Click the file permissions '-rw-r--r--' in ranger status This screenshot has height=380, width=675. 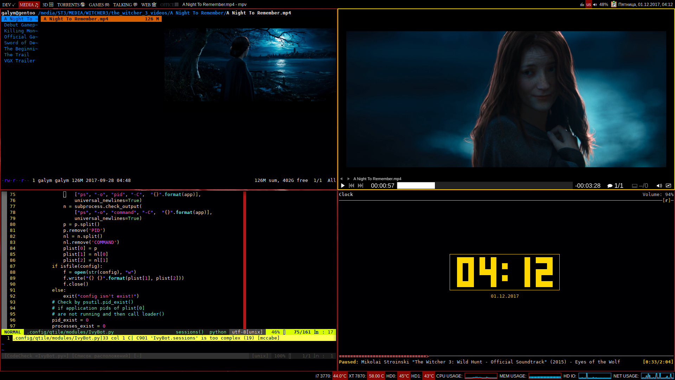coord(15,180)
